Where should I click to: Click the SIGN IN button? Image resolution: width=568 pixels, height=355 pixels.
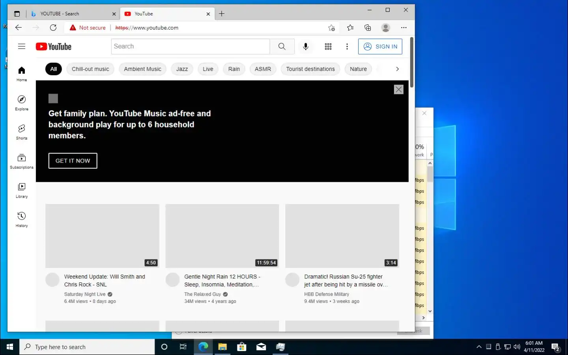pyautogui.click(x=380, y=47)
